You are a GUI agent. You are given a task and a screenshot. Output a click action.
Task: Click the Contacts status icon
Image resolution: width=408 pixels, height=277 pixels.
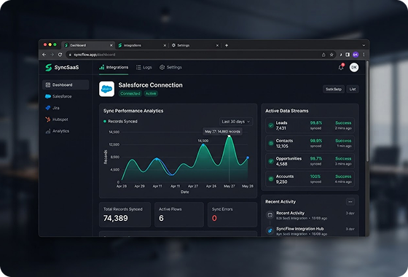coord(271,143)
